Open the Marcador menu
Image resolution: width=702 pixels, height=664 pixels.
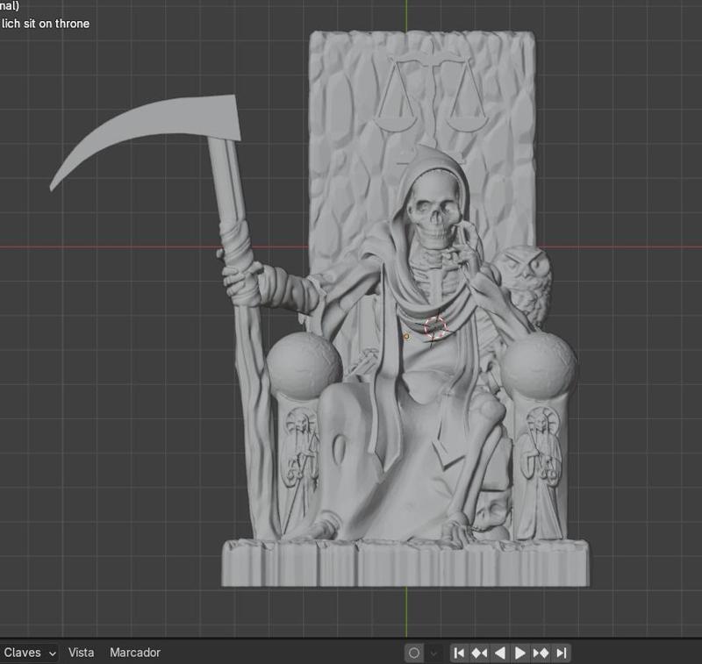coord(135,653)
